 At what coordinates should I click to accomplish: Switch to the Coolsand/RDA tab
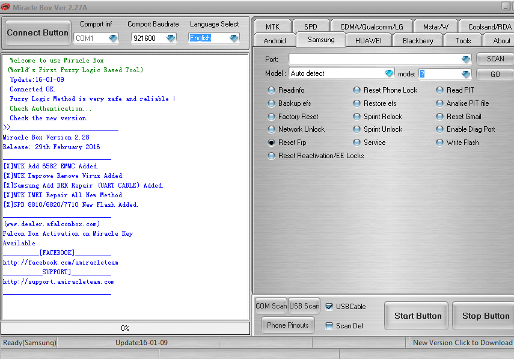[x=488, y=26]
